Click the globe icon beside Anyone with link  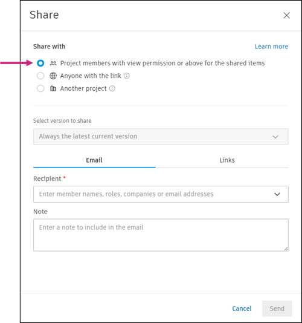tap(53, 76)
